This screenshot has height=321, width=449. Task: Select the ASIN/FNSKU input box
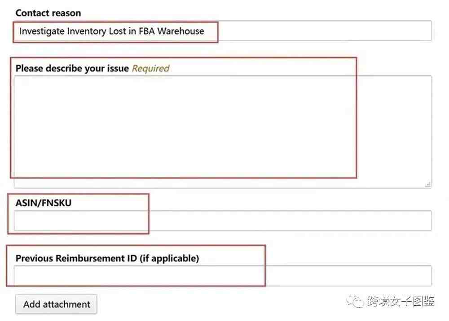point(223,221)
